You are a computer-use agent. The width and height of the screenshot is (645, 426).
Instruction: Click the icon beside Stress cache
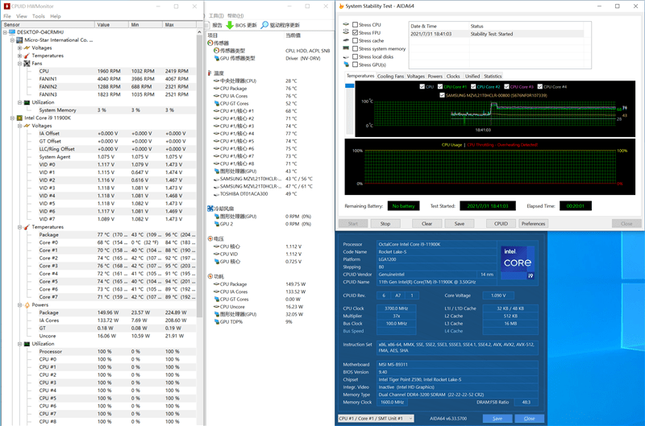[x=346, y=40]
